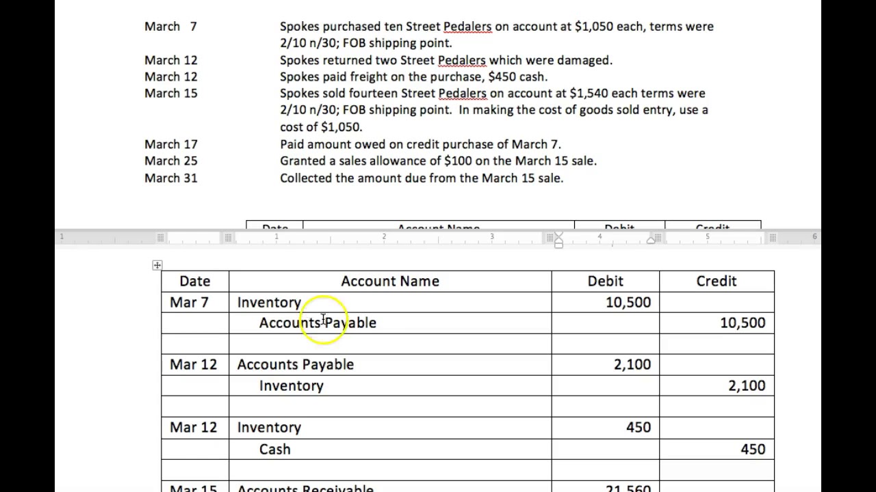Screen dimensions: 876x492
Task: Select the Credit column header
Action: (x=716, y=281)
